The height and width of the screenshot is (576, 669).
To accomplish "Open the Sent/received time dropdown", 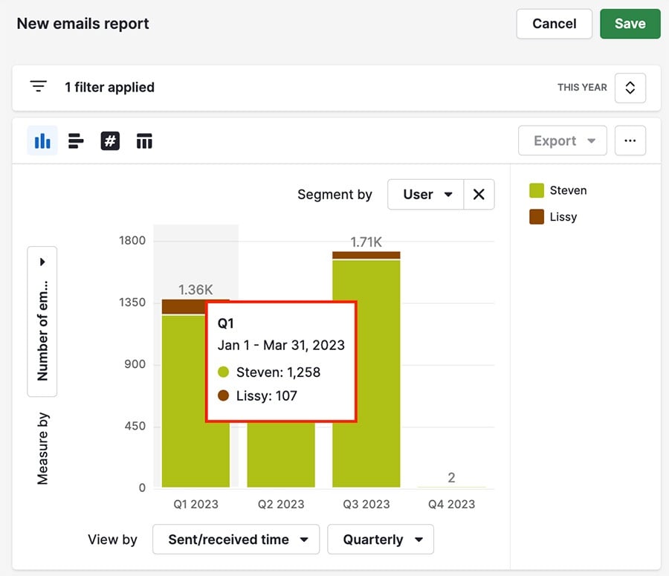I will point(236,540).
